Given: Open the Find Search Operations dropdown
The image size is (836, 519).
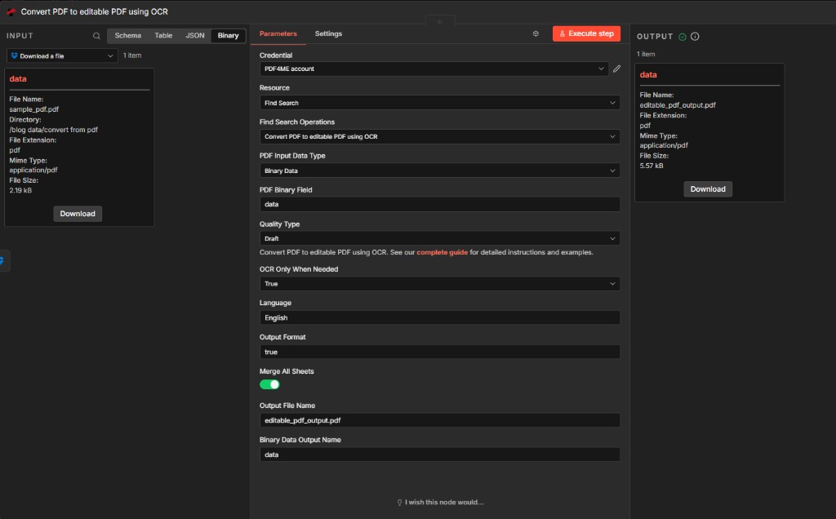Looking at the screenshot, I should point(439,136).
